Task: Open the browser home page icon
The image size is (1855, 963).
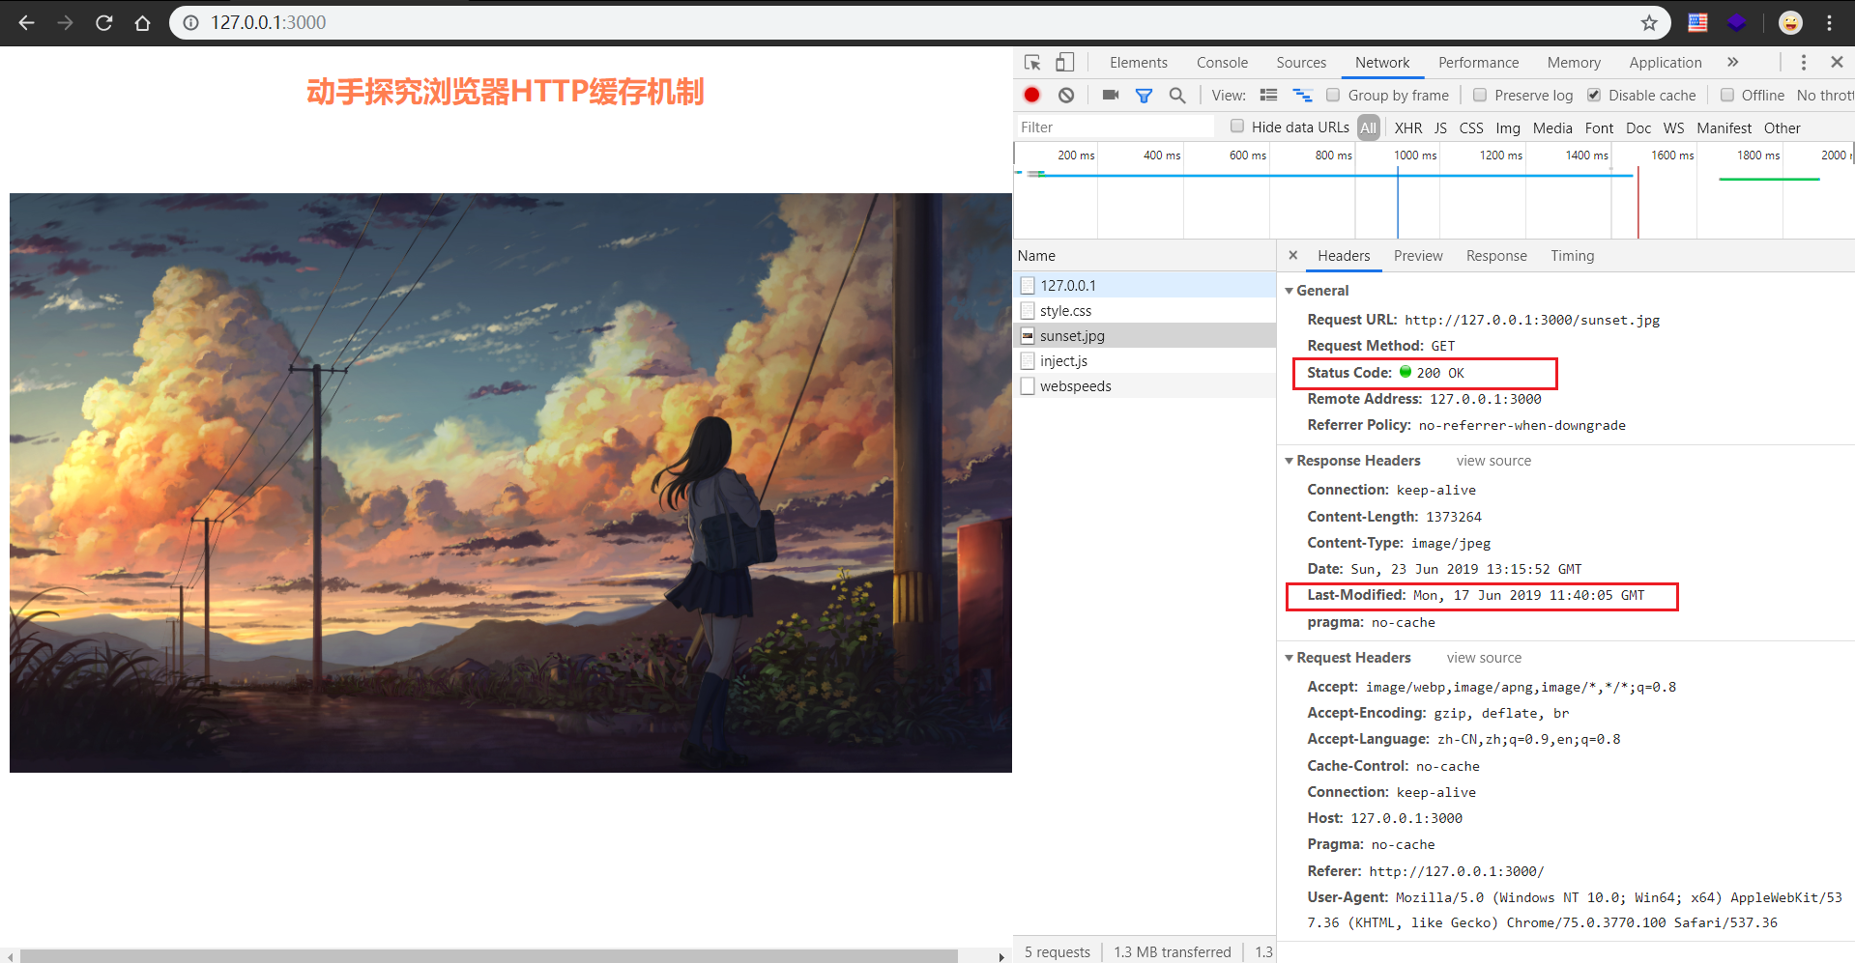Action: [143, 22]
